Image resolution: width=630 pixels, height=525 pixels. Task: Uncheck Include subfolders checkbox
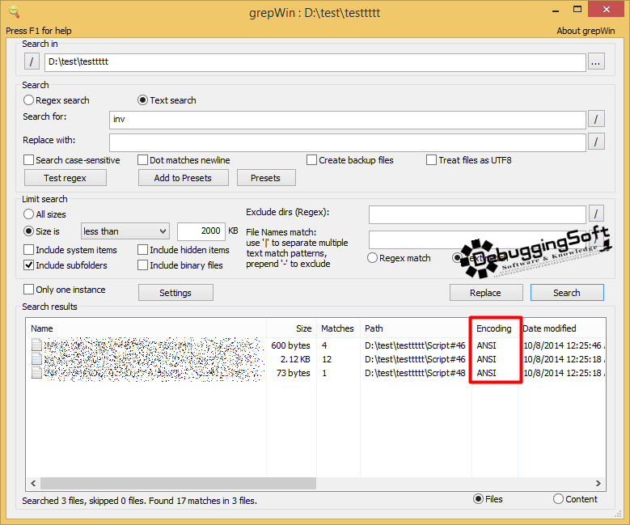click(x=28, y=265)
